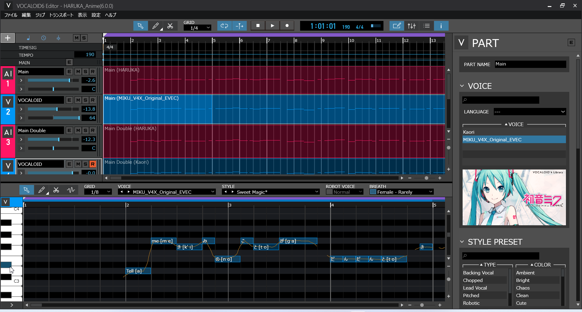Viewport: 582px width, 312px height.
Task: Open the editor GRID 1/8 dropdown
Action: 98,192
